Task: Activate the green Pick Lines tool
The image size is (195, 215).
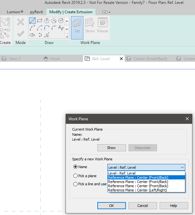Action: tap(47, 35)
